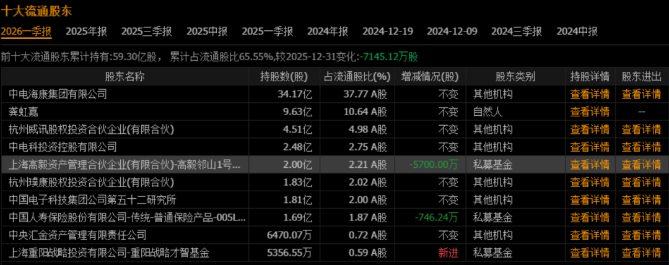
Task: View 股东进出 for 中国人寿保险股份有限公司
Action: (641, 217)
